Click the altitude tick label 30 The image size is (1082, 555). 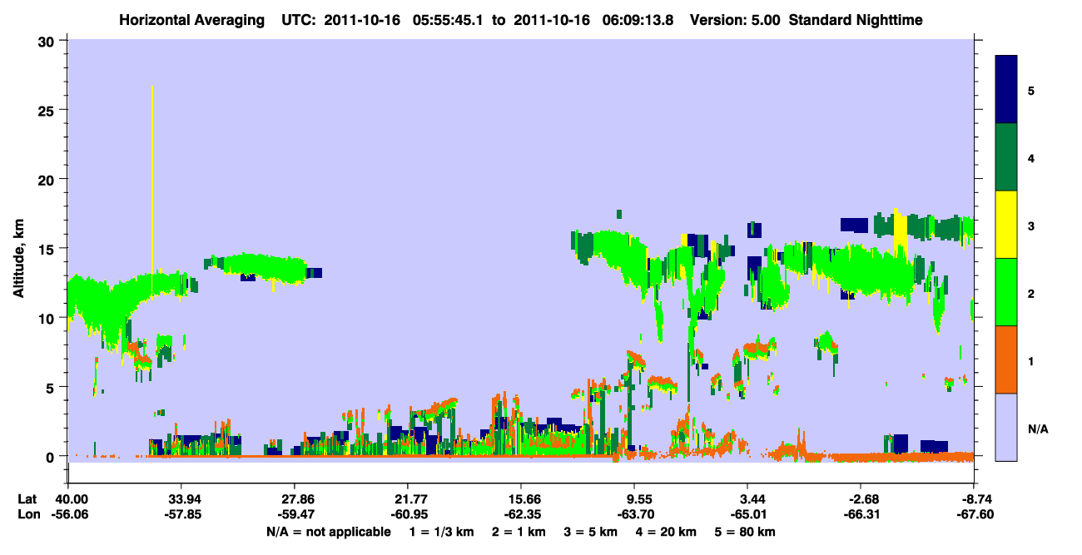click(48, 41)
